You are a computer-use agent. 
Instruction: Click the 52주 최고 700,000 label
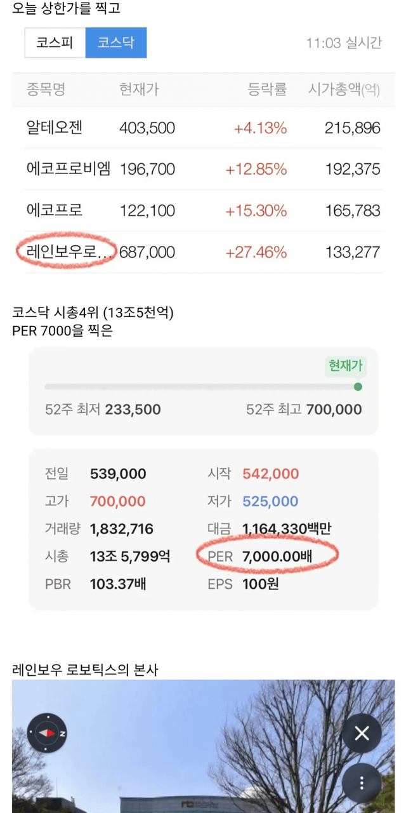(x=304, y=410)
